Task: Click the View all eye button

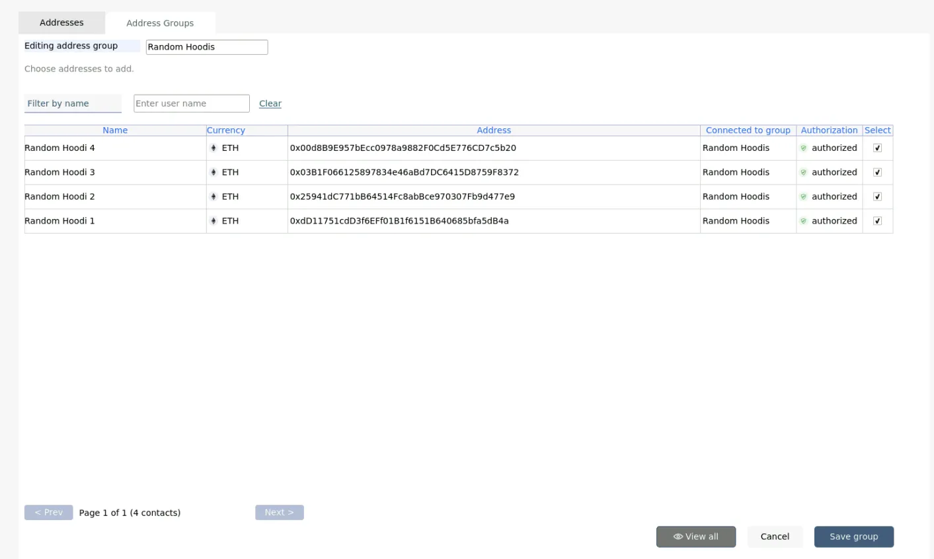Action: (695, 537)
